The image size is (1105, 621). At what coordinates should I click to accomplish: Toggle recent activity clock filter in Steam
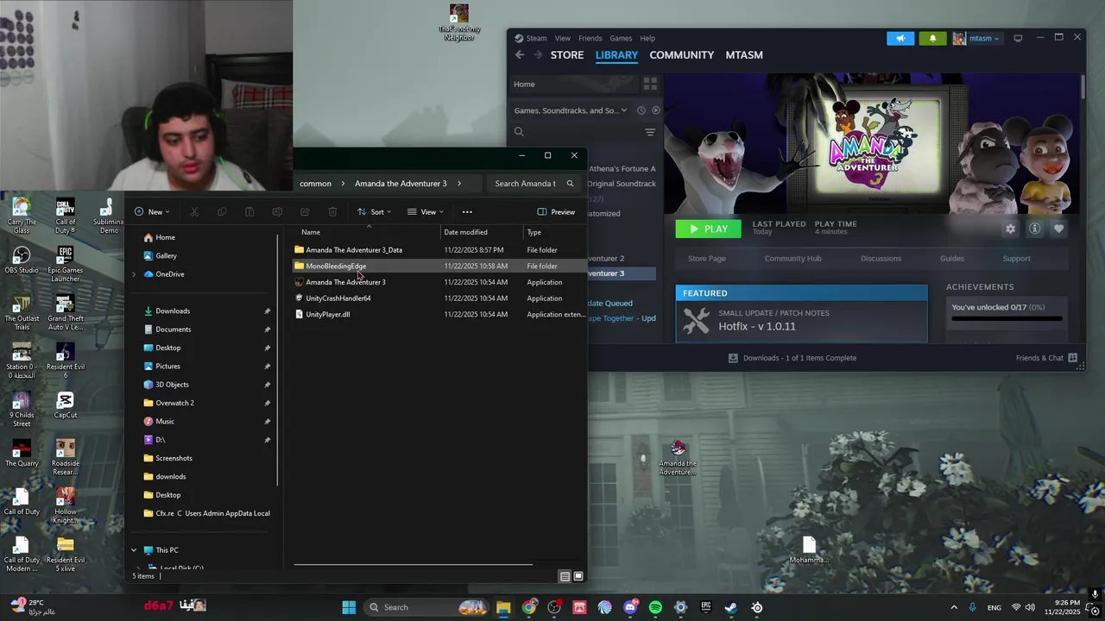point(641,110)
